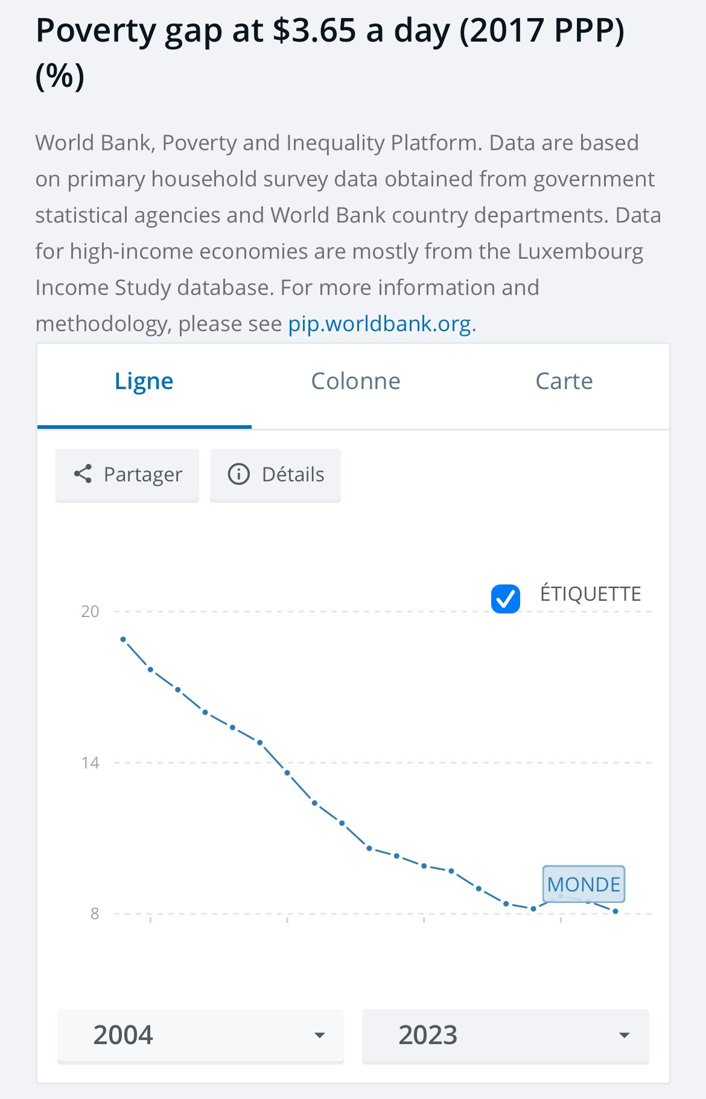Image resolution: width=706 pixels, height=1099 pixels.
Task: Click the caret arrow beside 2023
Action: coord(625,1036)
